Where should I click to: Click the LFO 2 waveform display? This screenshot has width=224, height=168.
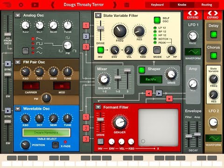(213, 138)
